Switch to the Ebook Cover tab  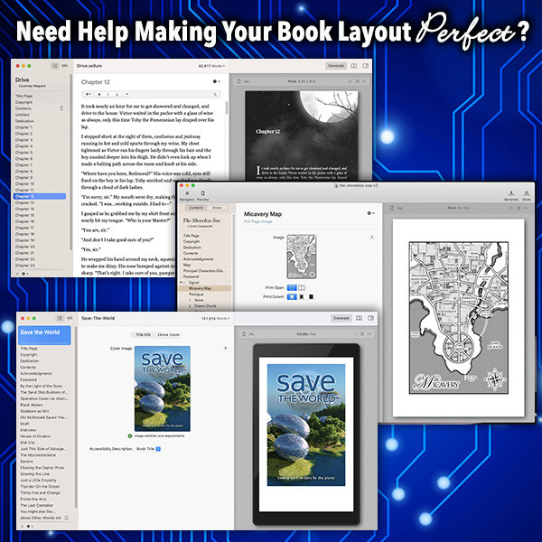tap(169, 334)
